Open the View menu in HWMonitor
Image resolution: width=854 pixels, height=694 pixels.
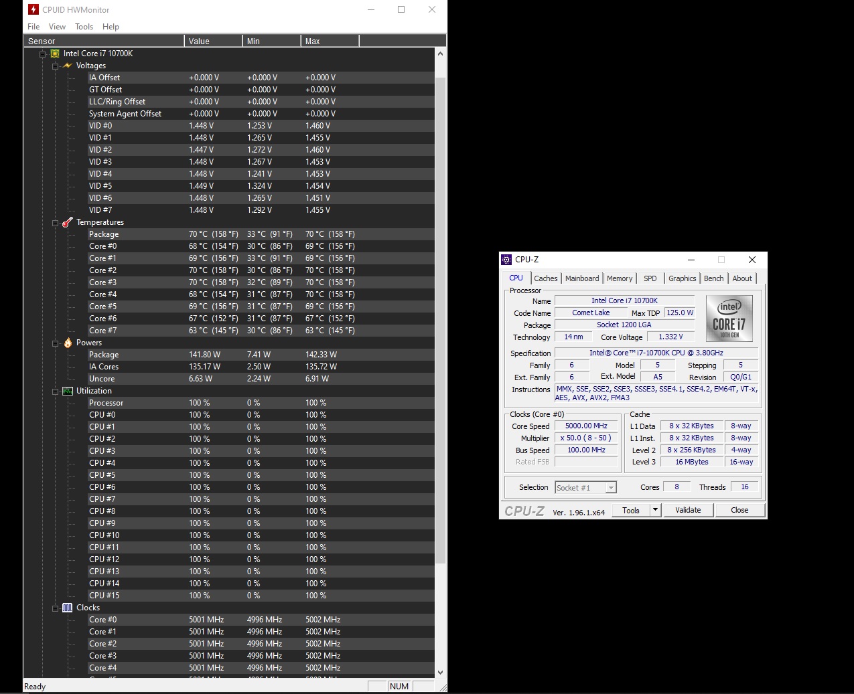point(57,27)
